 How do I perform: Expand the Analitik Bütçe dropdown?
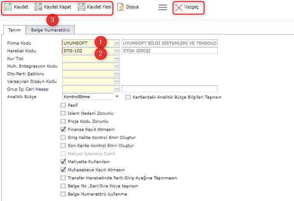[117, 96]
